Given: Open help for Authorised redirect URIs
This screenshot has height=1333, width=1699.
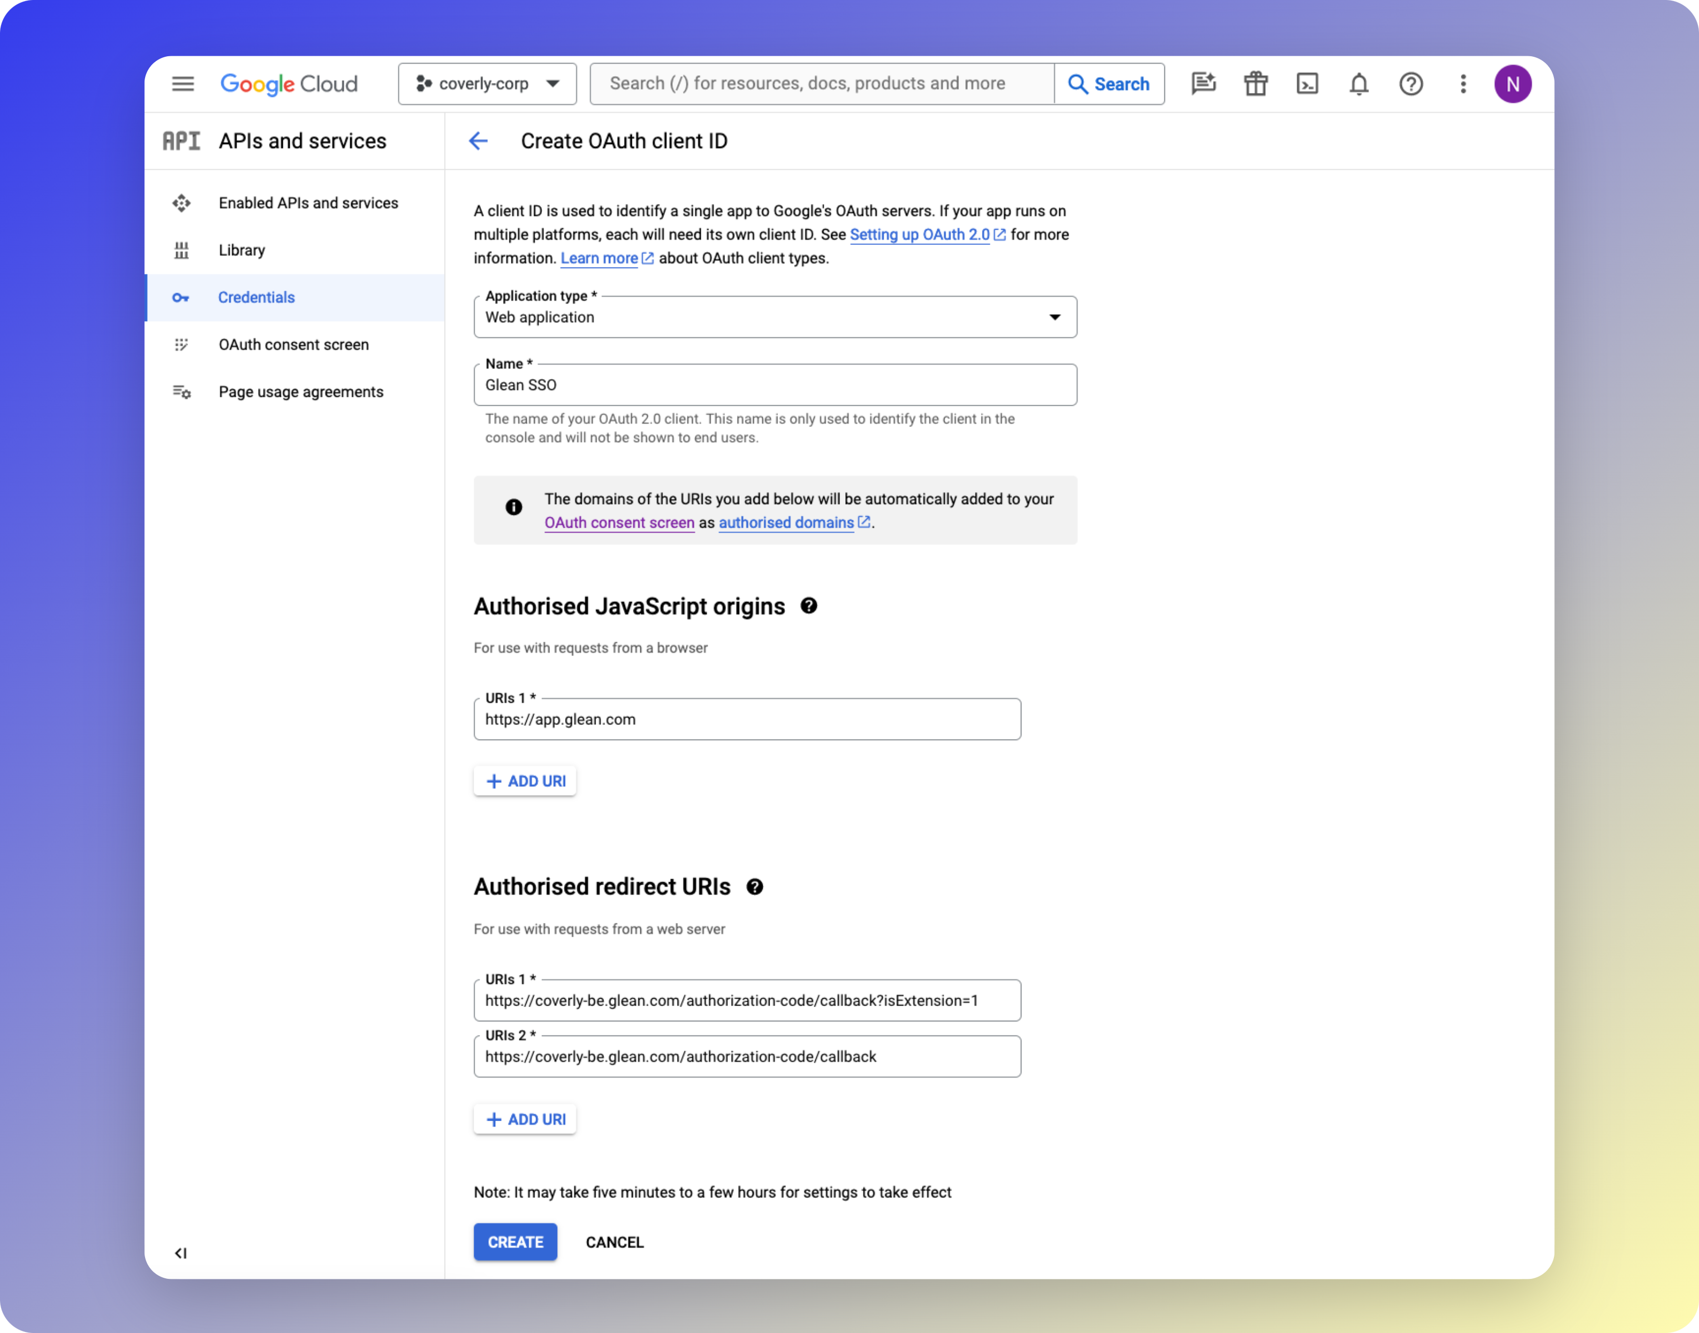Looking at the screenshot, I should [755, 887].
